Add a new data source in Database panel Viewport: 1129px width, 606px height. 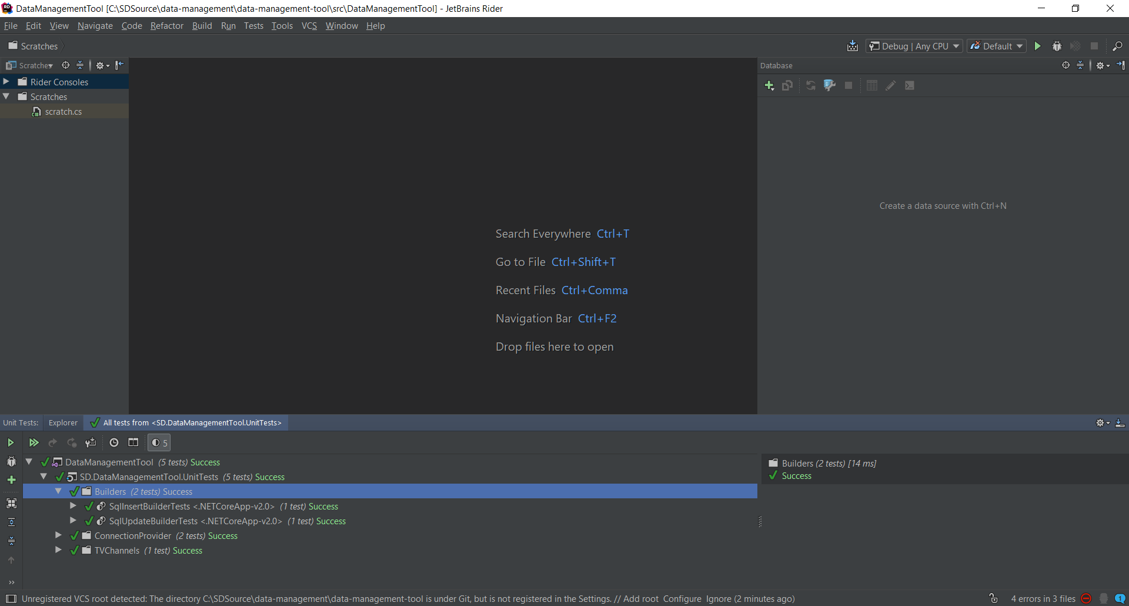pos(769,86)
